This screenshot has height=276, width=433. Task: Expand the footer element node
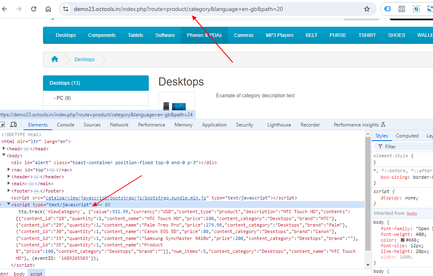[9, 190]
